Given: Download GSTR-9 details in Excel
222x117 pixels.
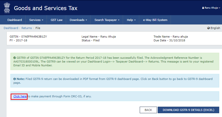Looking at the screenshot, I should click(x=188, y=110).
